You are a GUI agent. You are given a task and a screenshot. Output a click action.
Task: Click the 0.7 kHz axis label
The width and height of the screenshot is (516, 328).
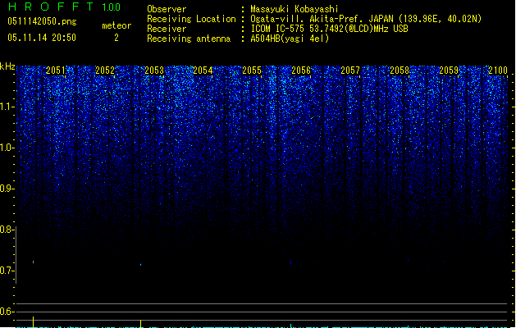coord(7,271)
